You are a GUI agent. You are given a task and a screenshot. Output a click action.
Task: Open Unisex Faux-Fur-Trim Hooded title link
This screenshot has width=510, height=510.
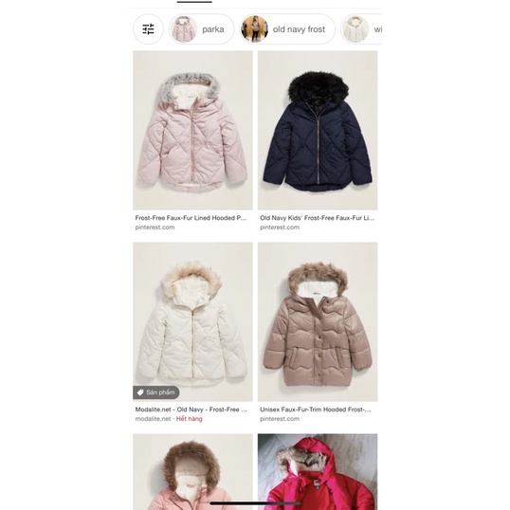point(315,410)
